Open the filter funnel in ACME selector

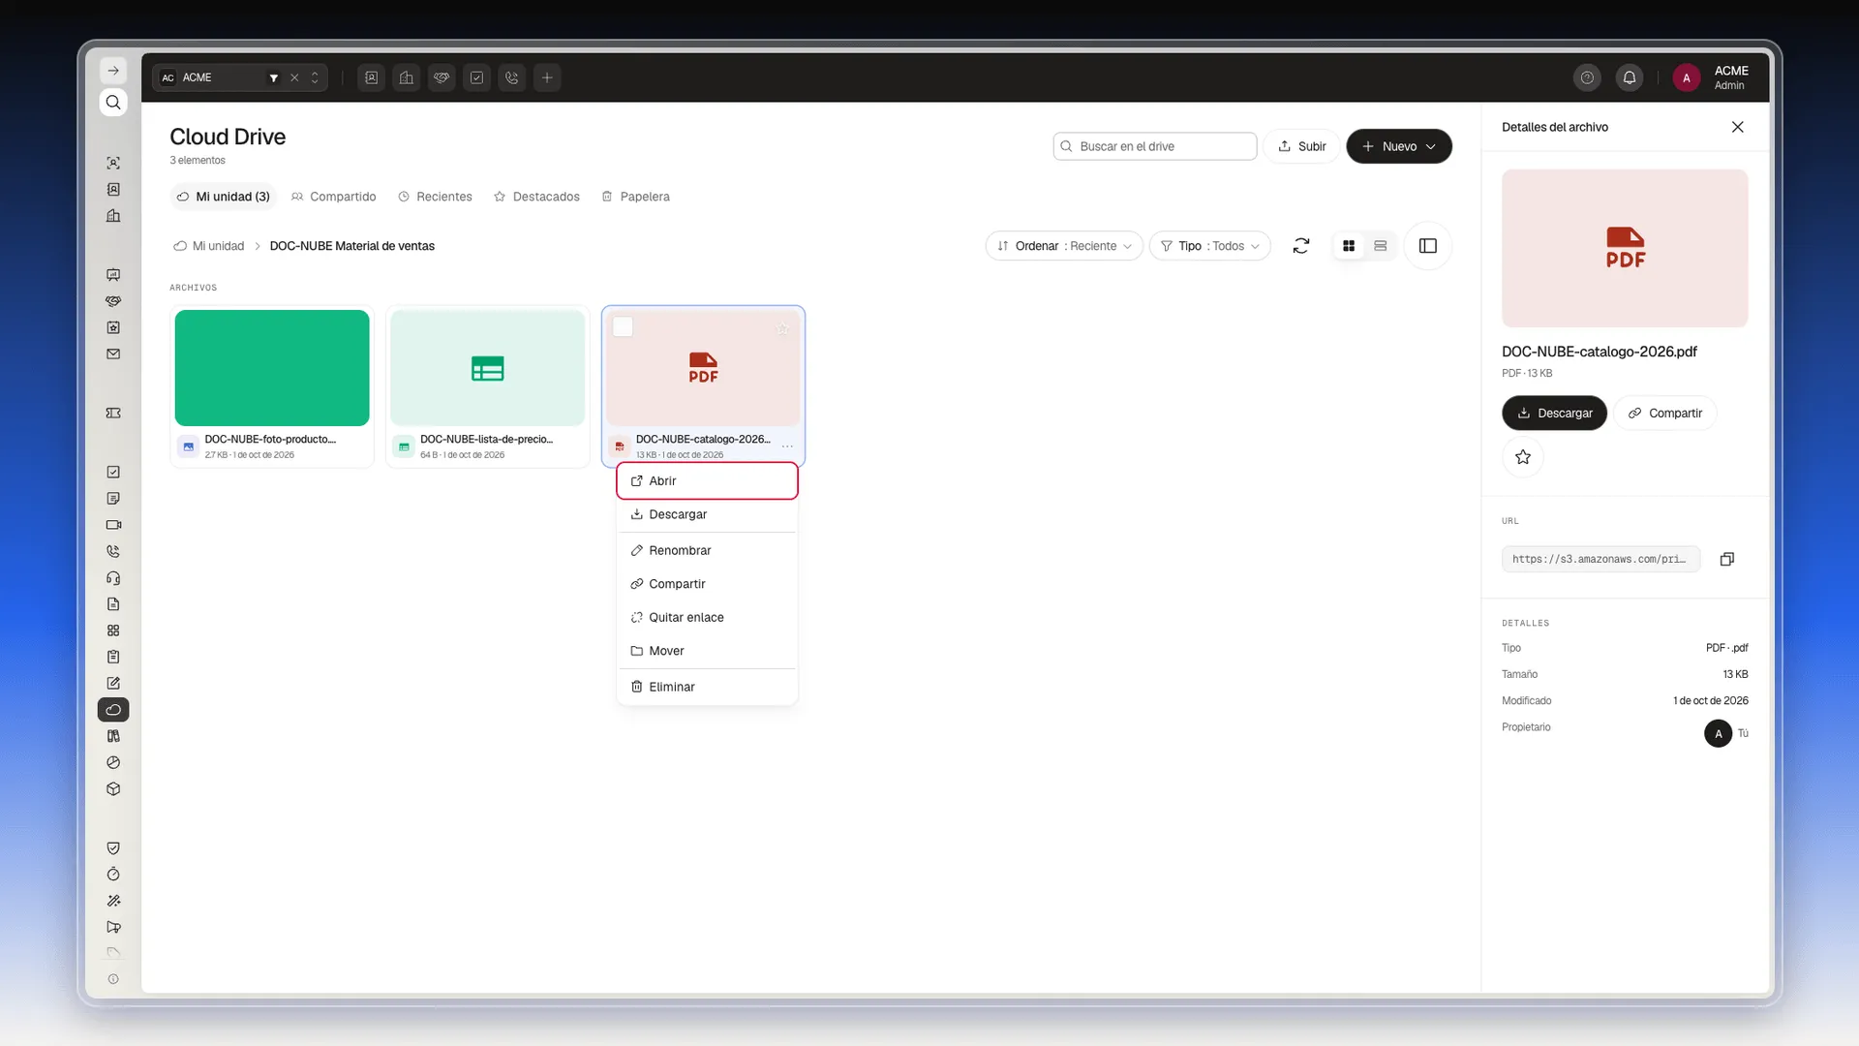[274, 77]
